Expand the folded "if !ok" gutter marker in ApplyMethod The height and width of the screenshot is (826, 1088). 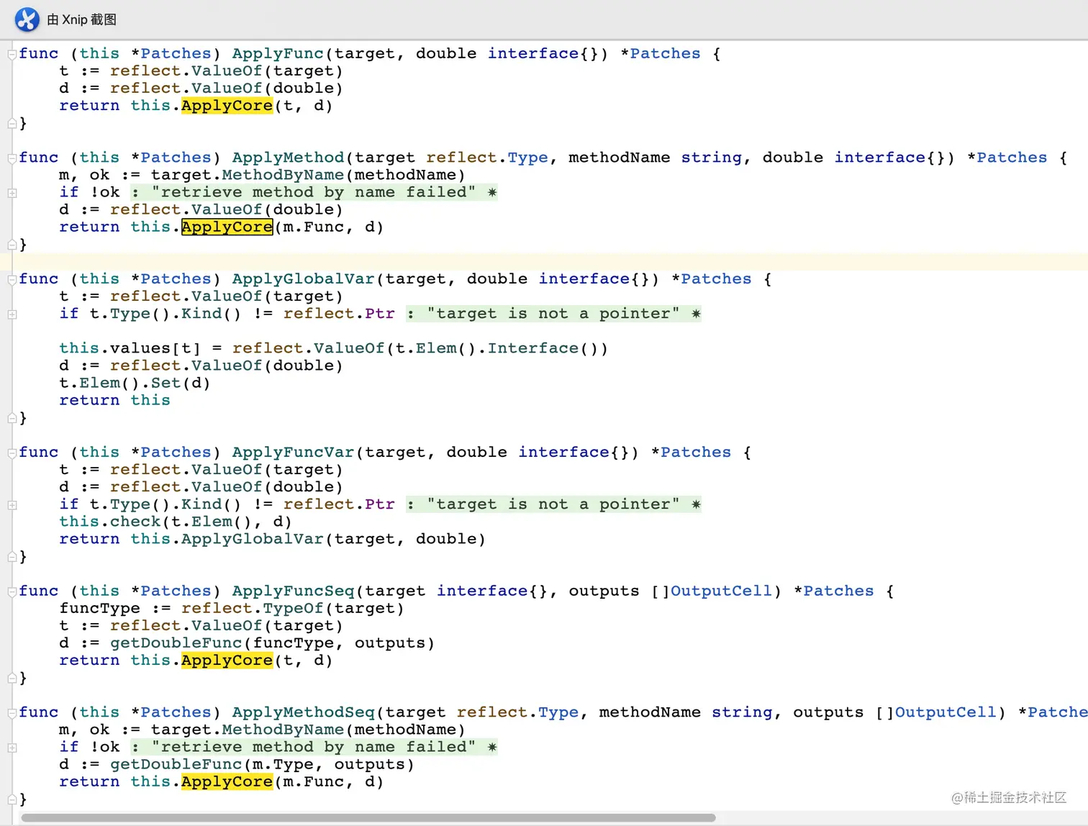[x=12, y=193]
